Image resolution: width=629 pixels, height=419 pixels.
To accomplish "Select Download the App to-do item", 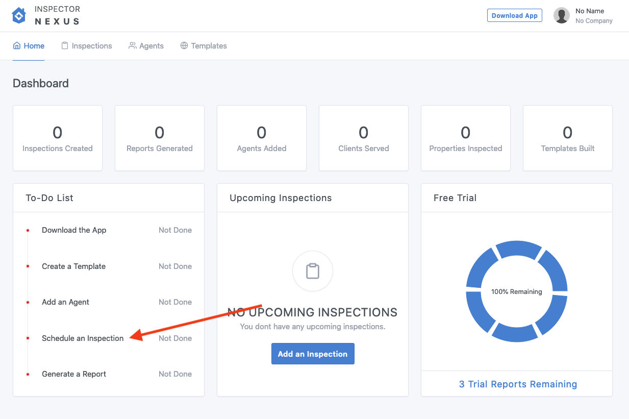I will pyautogui.click(x=74, y=230).
